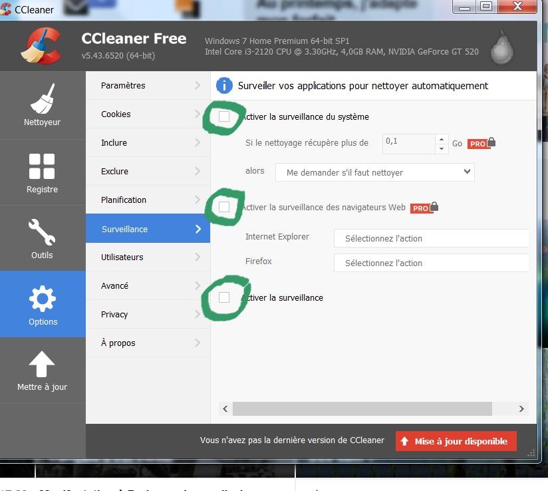Open the Registre grid section
Screen dimensions: 548x491
tap(43, 172)
